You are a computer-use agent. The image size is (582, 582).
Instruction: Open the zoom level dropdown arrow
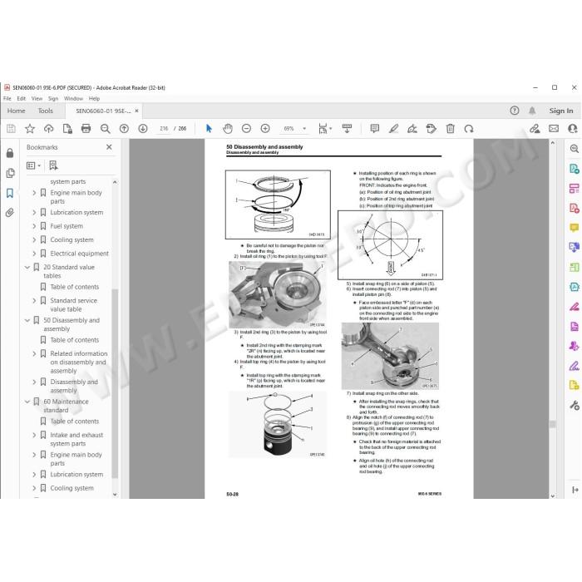(304, 128)
